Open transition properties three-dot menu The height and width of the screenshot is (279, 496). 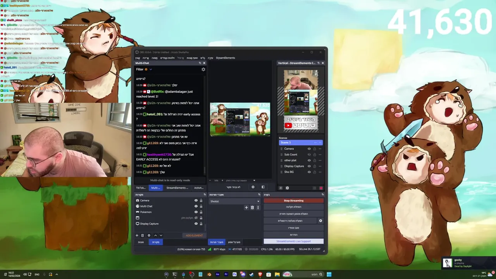tap(258, 207)
